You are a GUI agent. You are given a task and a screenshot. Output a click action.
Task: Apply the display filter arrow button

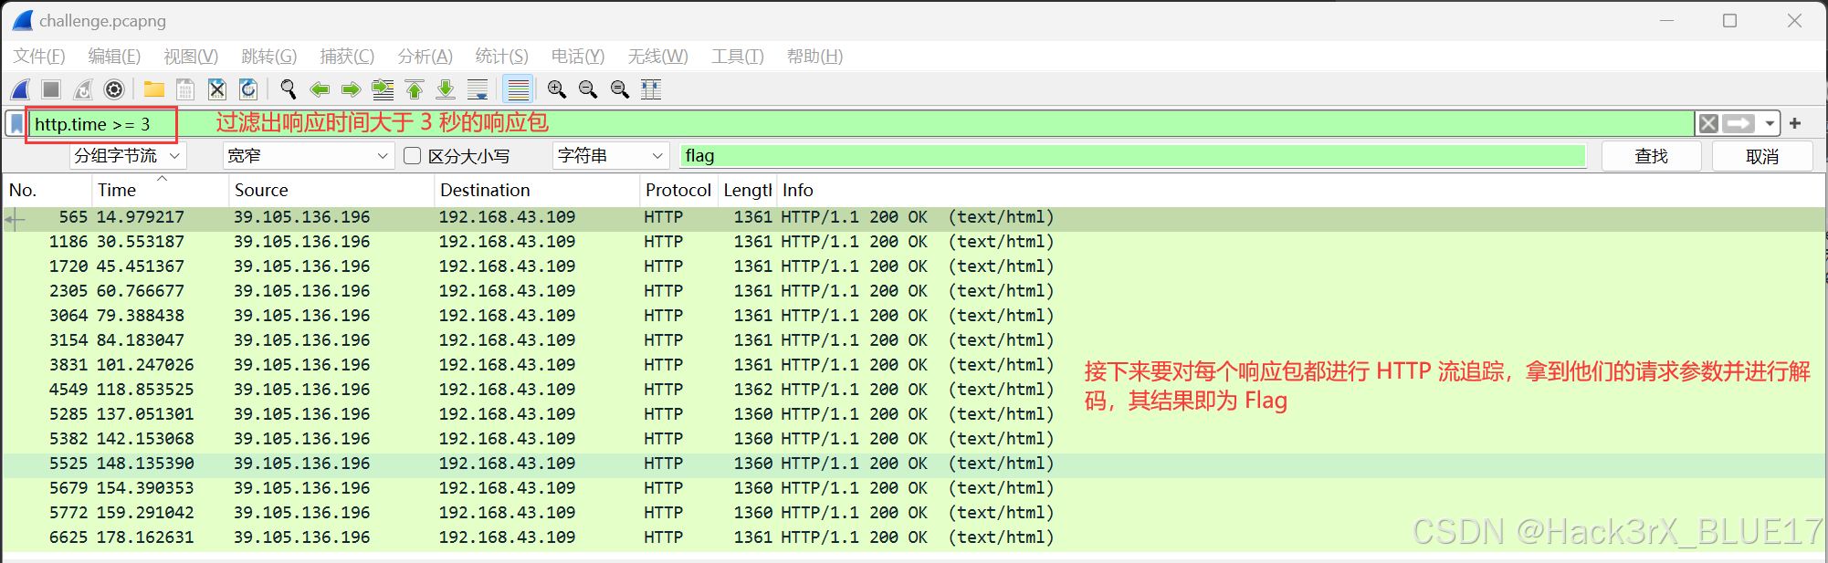pyautogui.click(x=1739, y=123)
